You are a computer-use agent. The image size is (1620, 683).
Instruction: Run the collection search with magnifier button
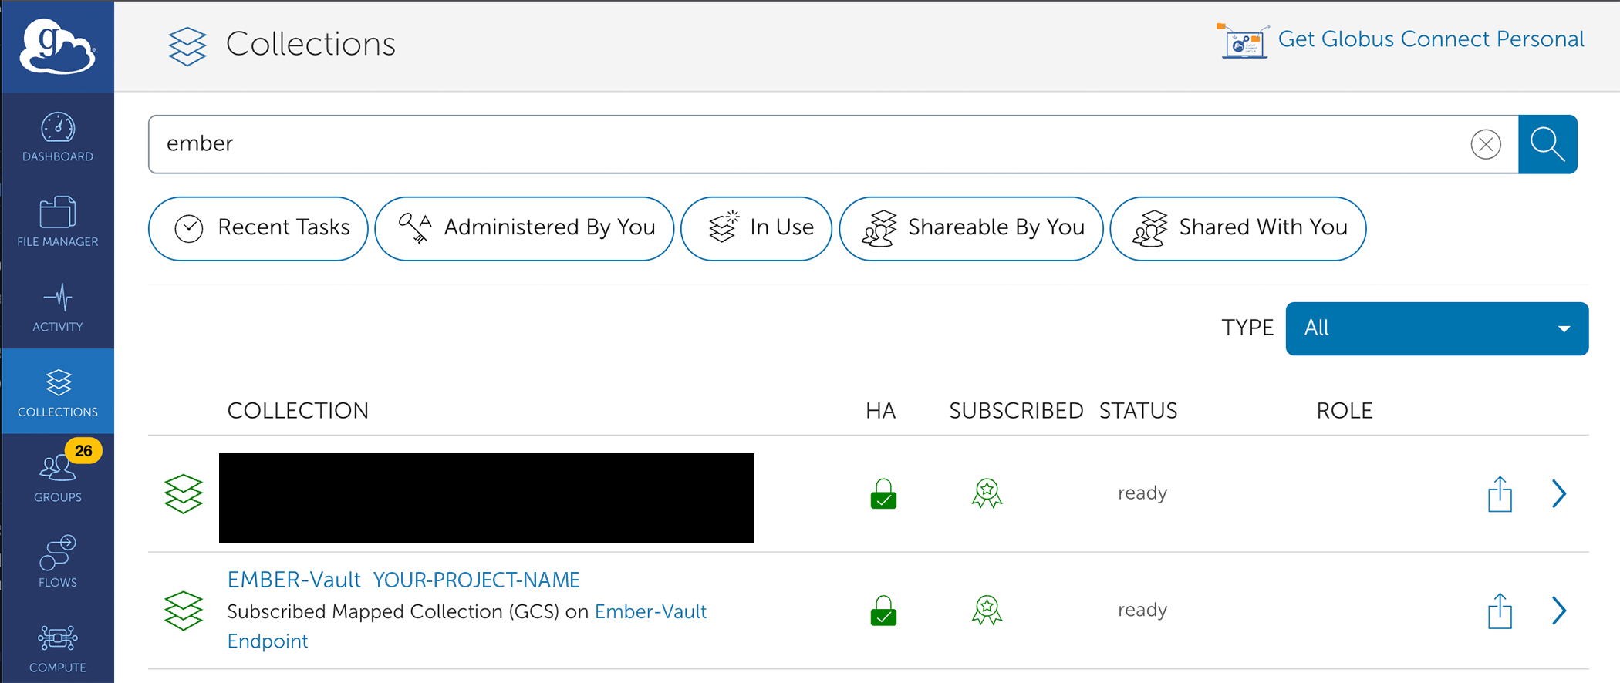coord(1547,144)
